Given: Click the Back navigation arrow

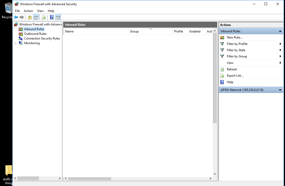Looking at the screenshot, I should coord(16,17).
